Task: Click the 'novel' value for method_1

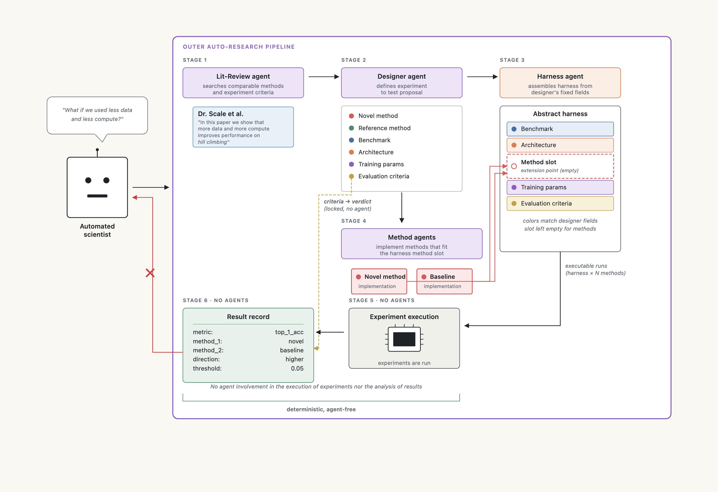Action: tap(296, 341)
